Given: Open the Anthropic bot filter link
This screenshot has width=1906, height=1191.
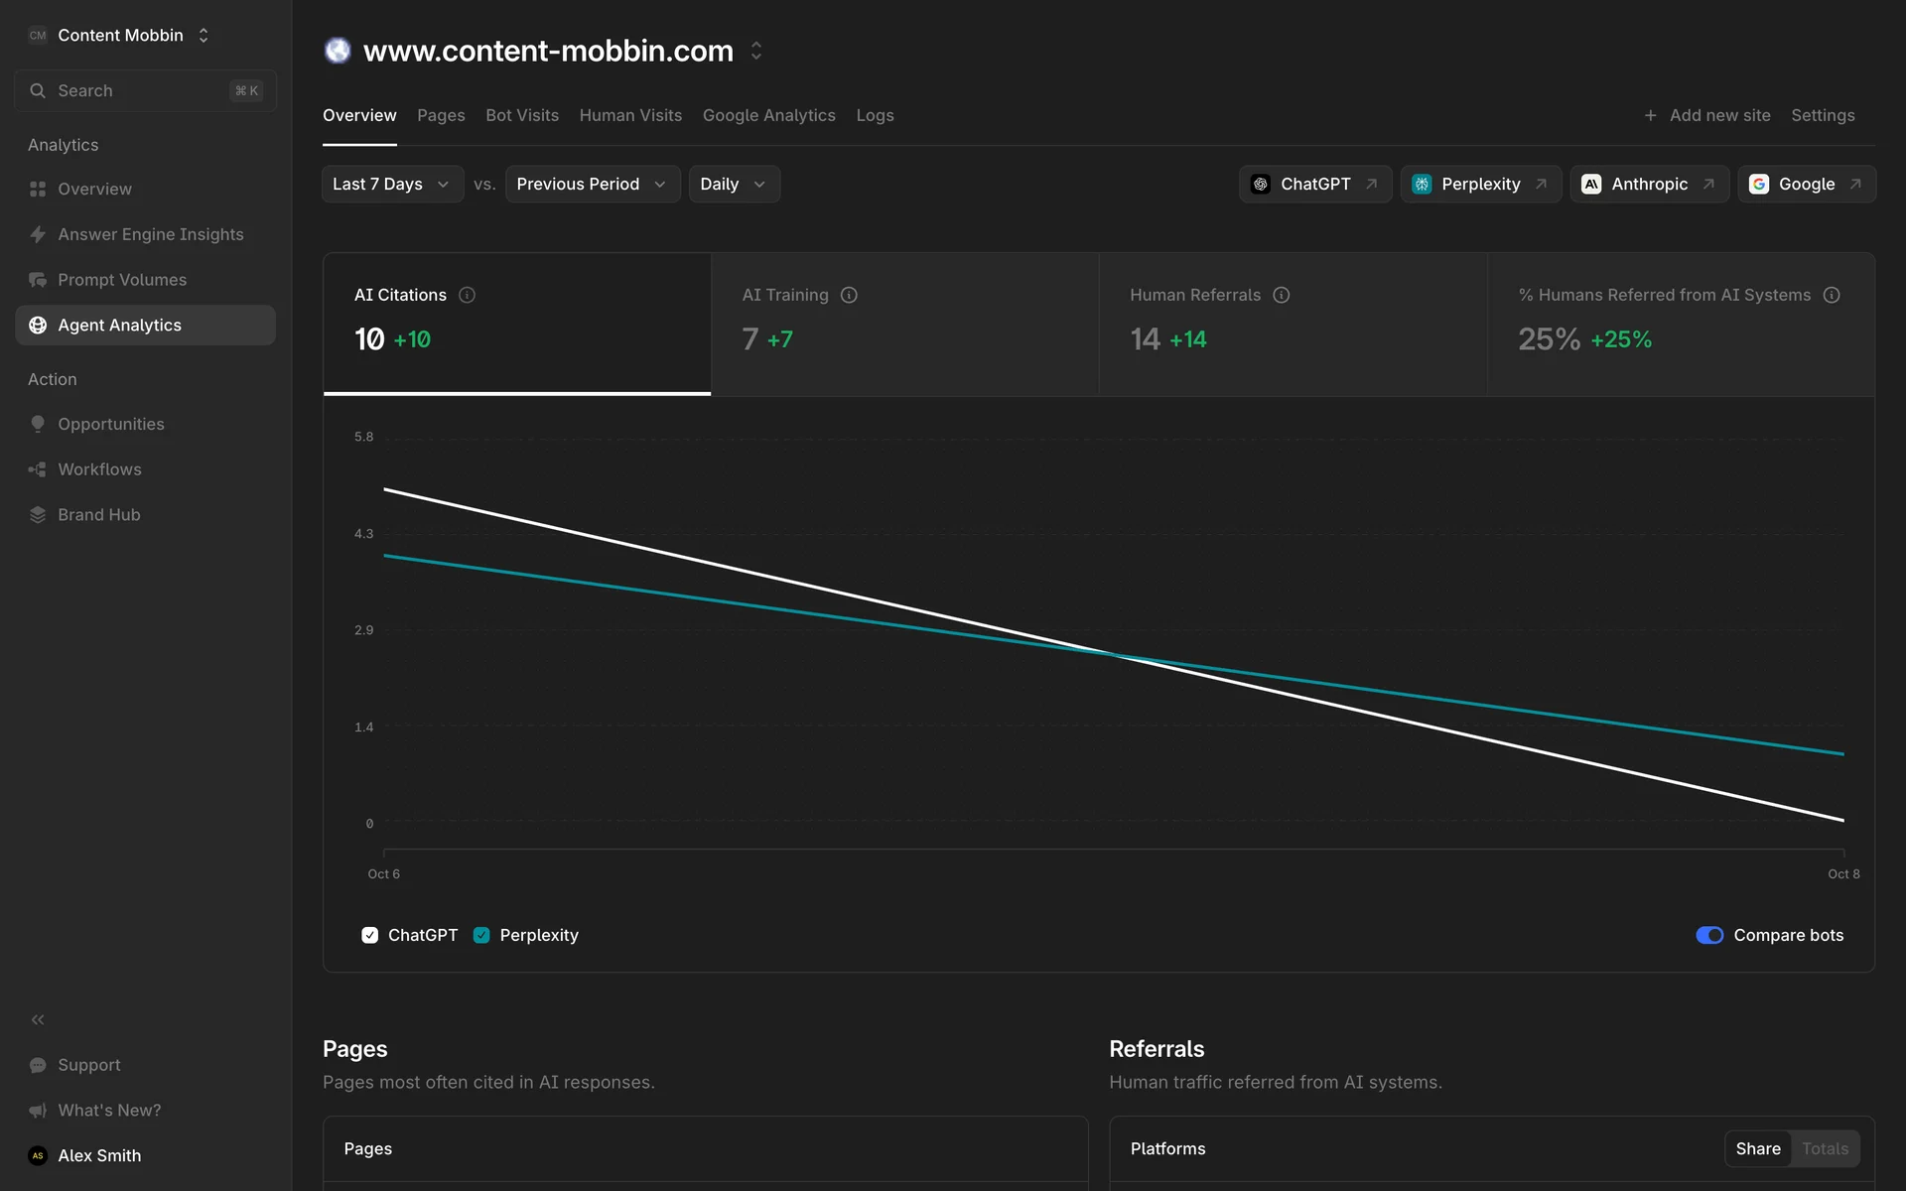Looking at the screenshot, I should pos(1649,185).
